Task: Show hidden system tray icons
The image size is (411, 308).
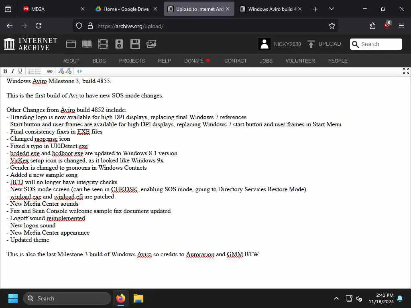Action: coord(336,298)
